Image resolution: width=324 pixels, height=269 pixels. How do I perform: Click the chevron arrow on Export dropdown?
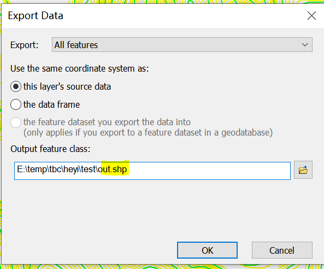pos(305,45)
